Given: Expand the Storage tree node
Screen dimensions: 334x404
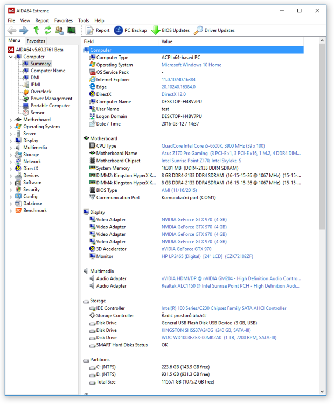Looking at the screenshot, I should [11, 155].
